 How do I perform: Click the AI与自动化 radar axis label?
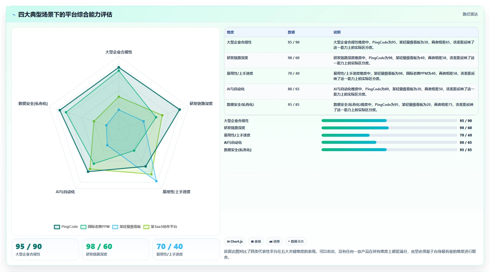tap(65, 192)
